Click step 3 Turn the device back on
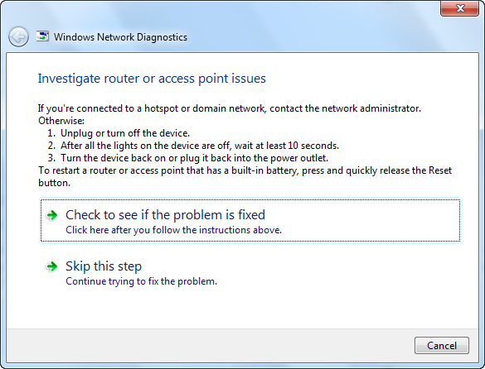This screenshot has width=485, height=369. pos(187,158)
